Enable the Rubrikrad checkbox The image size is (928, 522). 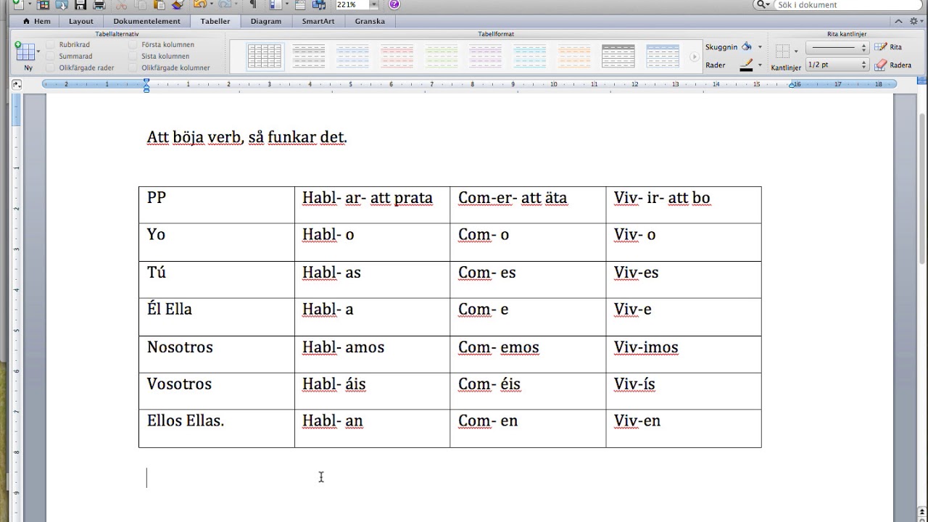click(x=50, y=44)
